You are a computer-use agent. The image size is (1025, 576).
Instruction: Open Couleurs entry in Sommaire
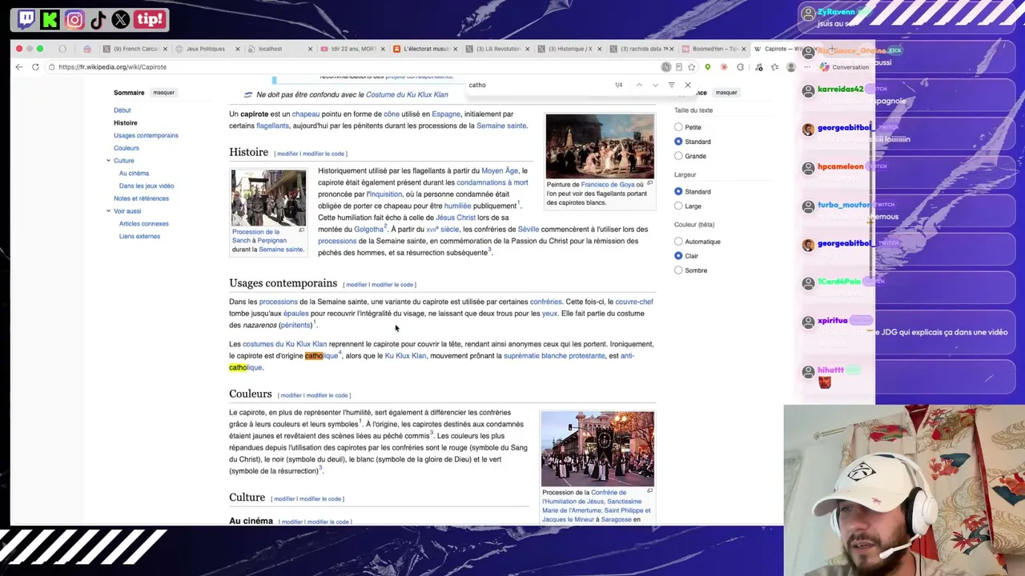point(127,148)
